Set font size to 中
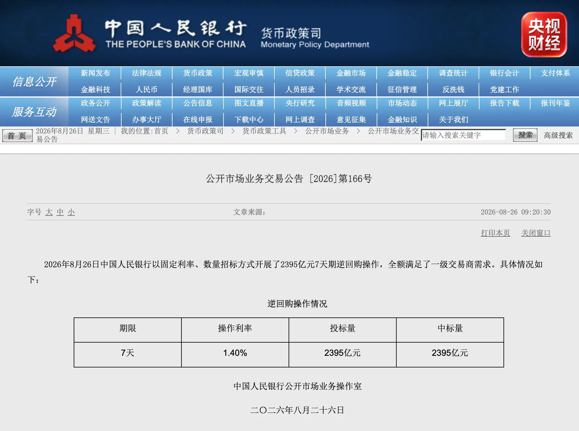 click(x=60, y=212)
